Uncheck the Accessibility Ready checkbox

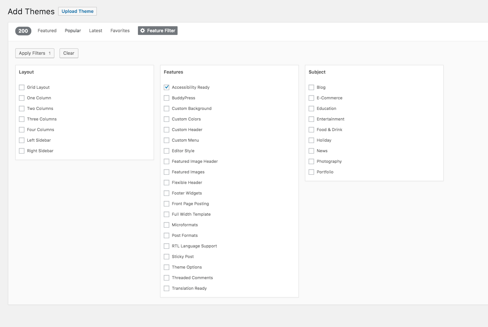(167, 87)
